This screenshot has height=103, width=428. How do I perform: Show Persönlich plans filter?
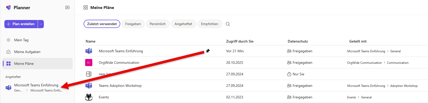click(157, 24)
